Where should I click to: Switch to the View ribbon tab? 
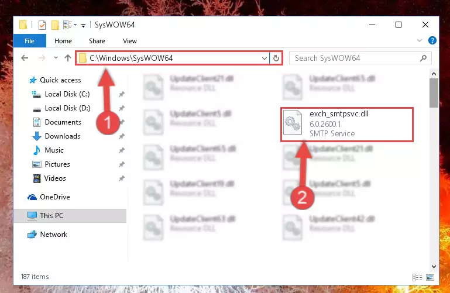[x=130, y=41]
